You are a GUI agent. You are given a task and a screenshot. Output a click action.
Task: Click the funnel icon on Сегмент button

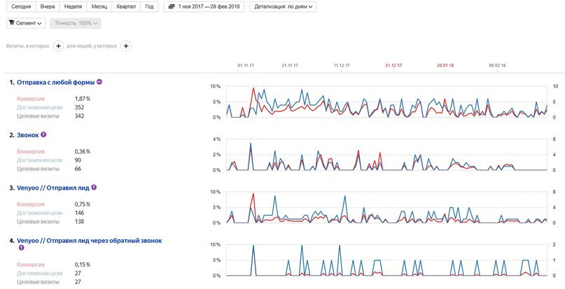click(x=12, y=22)
